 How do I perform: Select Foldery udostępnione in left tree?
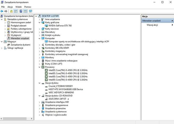[x=21, y=29]
